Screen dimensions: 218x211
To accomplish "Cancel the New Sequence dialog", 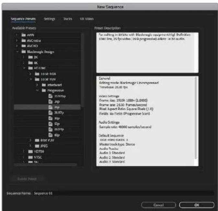I will 158,205.
